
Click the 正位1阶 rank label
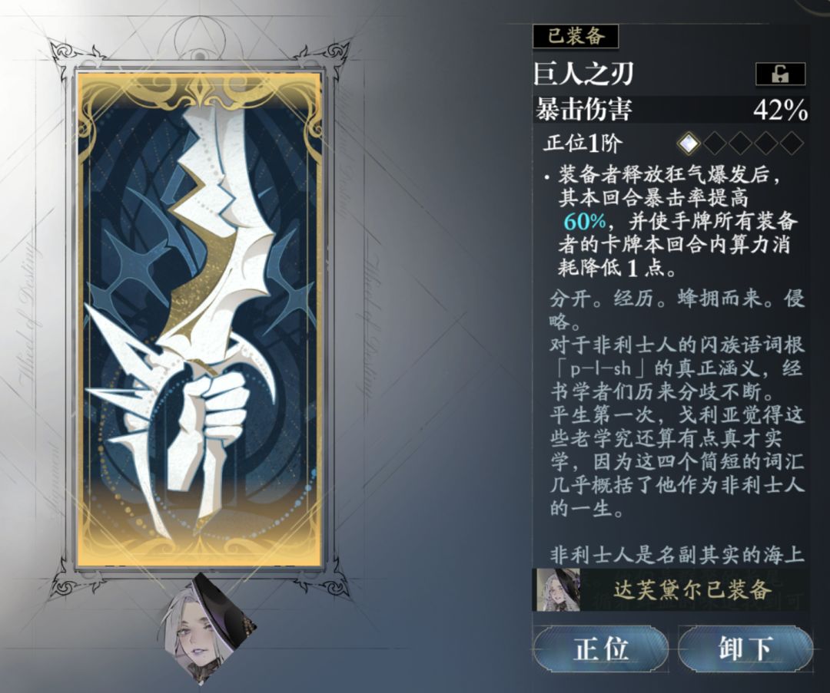(x=584, y=144)
